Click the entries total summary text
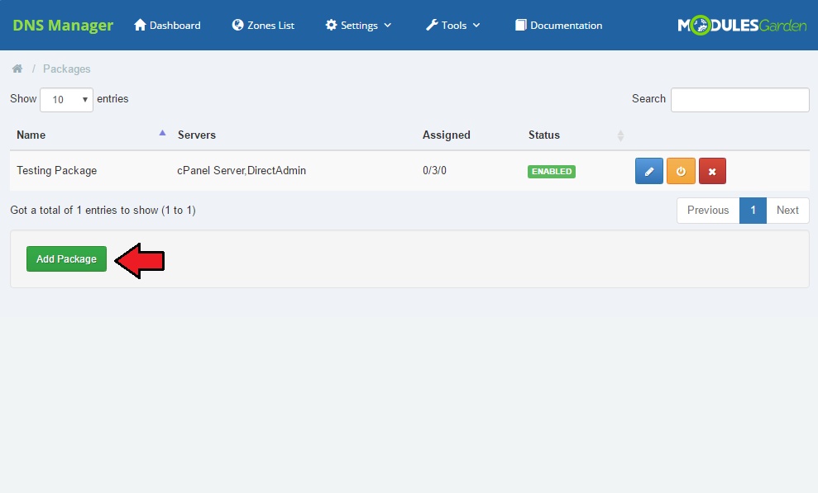This screenshot has width=818, height=493. pos(103,211)
